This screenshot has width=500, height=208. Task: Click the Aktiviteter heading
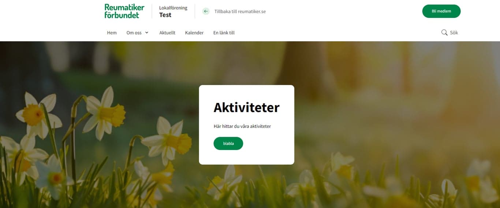[246, 108]
